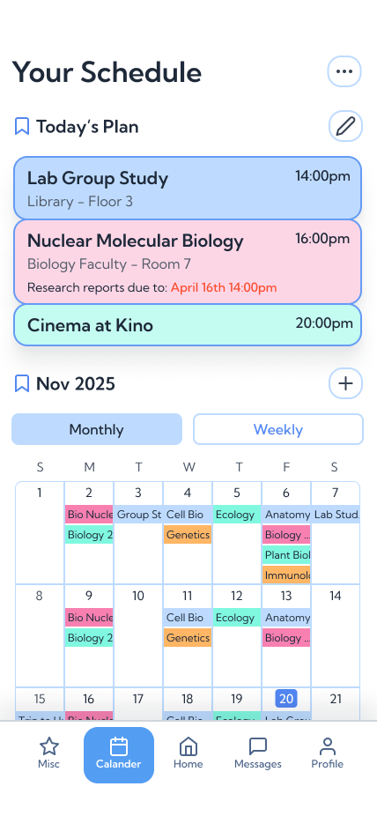Viewport: 377px width, 816px height.
Task: Tap the April 16th 14:00pm due date
Action: 224,288
